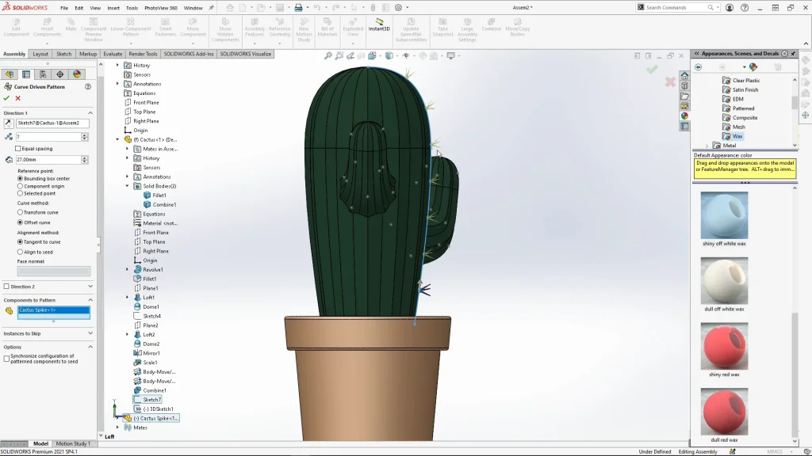
Task: Open the File Explorer folder tab icon
Action: pos(684,96)
